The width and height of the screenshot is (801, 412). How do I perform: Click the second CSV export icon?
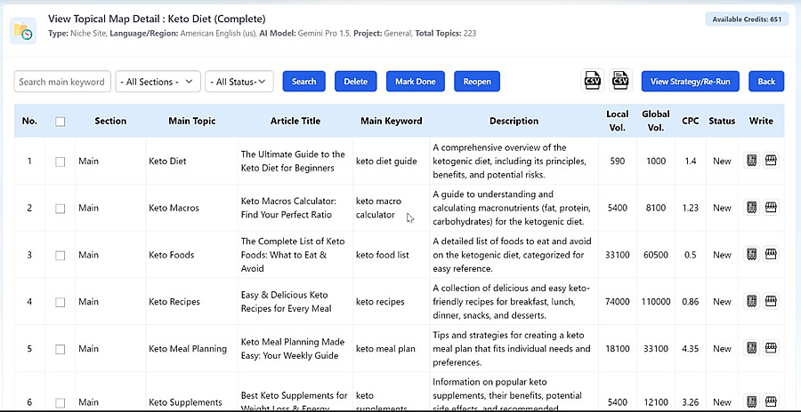[x=620, y=81]
